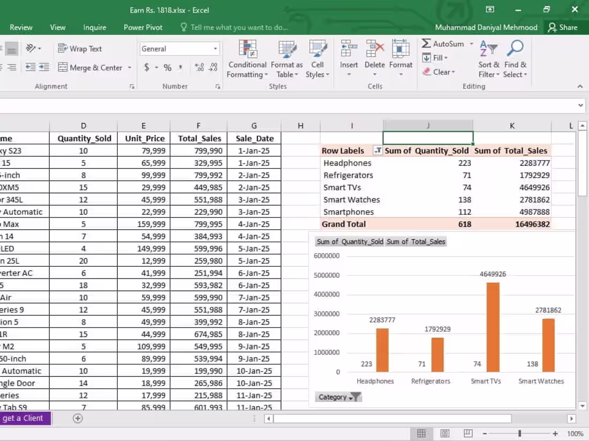Click the Wrap Text button
The width and height of the screenshot is (589, 441).
pyautogui.click(x=80, y=49)
